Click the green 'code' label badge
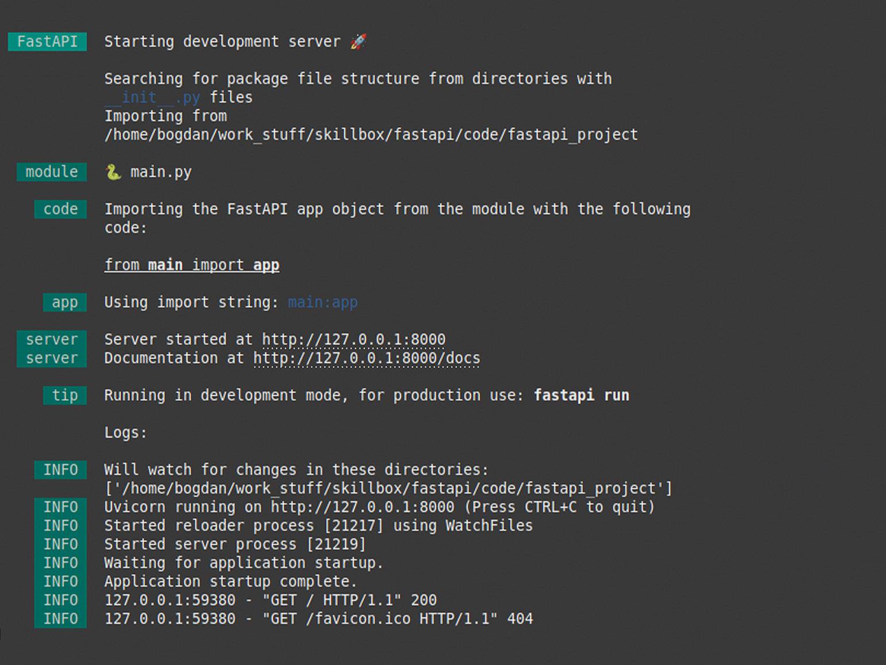 tap(60, 209)
